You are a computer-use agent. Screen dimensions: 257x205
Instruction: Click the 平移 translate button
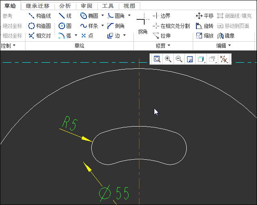click(x=205, y=16)
